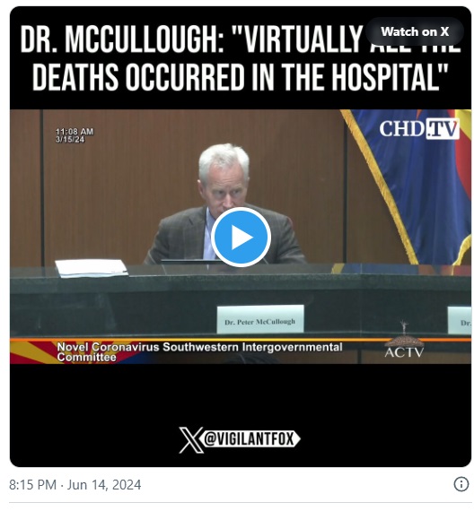Click the X logo beside @VIGILANTFOX
Image resolution: width=474 pixels, height=511 pixels.
[x=190, y=439]
